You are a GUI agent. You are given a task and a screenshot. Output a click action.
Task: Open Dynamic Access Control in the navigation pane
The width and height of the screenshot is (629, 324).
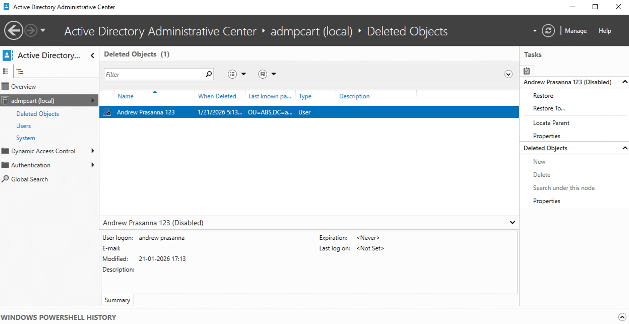tap(43, 151)
